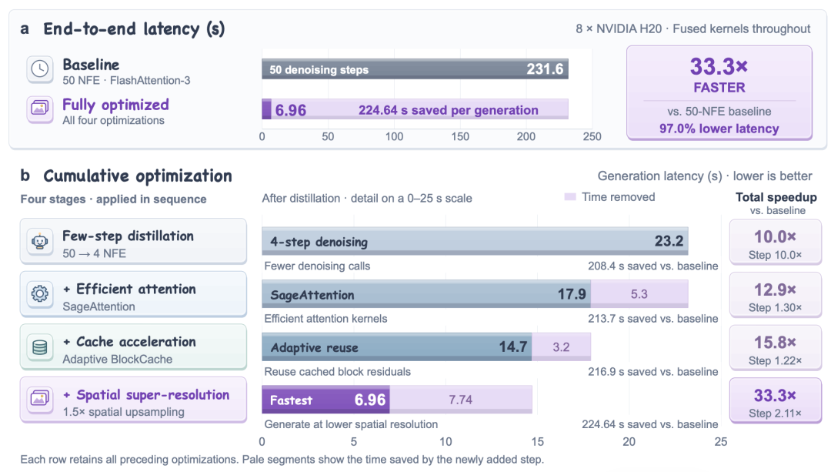Click the 4-step denoising 23.2 bar
The height and width of the screenshot is (472, 831).
[475, 241]
